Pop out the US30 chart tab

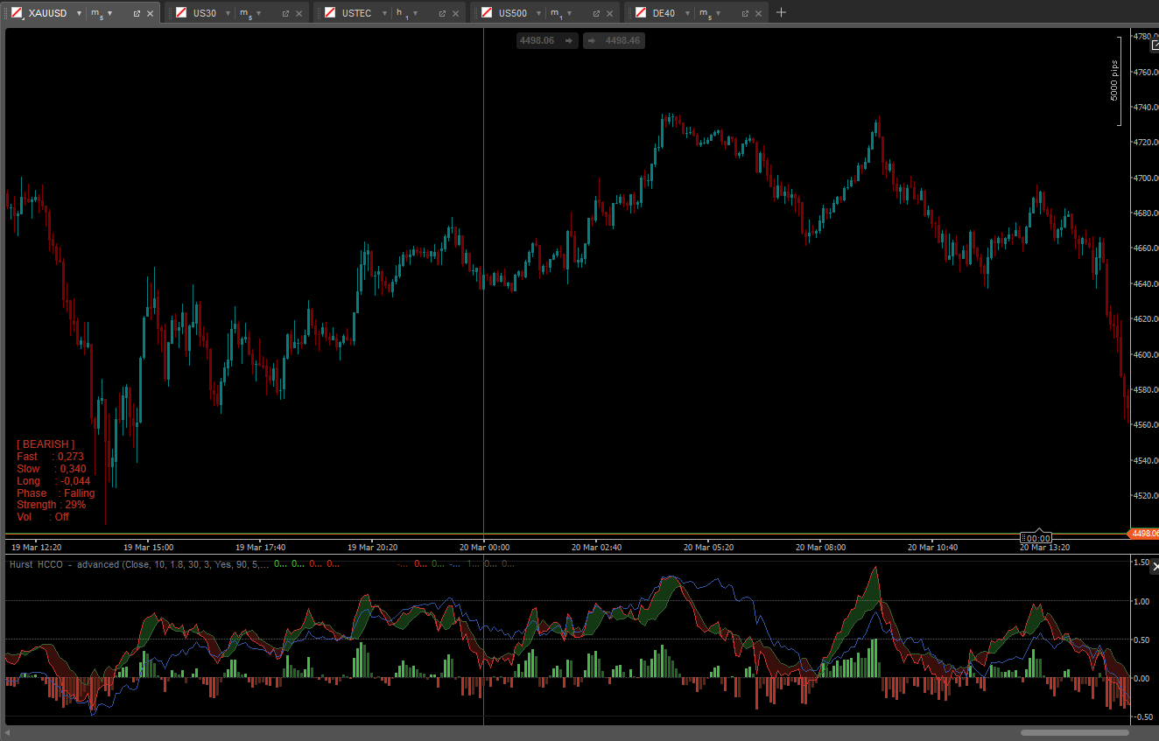point(285,13)
